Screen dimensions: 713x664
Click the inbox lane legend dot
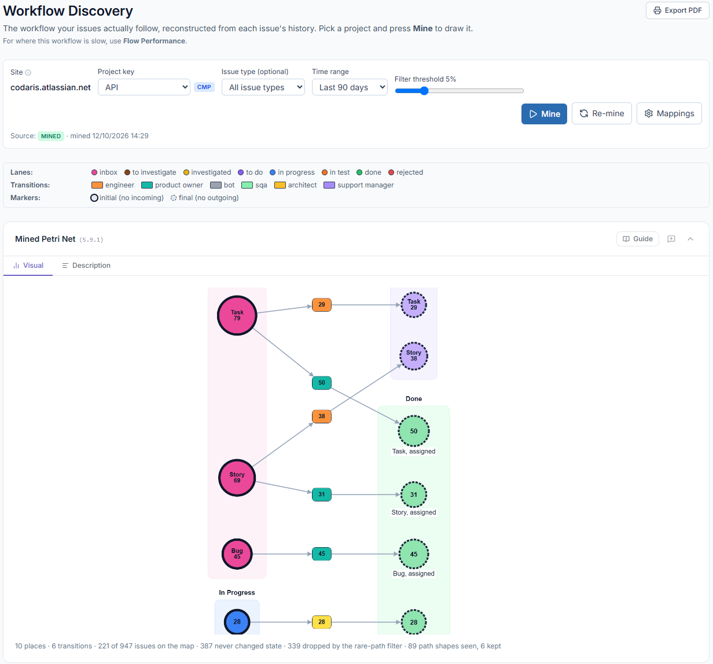(x=94, y=172)
